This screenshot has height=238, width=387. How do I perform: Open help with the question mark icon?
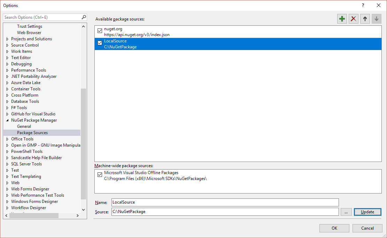click(363, 5)
